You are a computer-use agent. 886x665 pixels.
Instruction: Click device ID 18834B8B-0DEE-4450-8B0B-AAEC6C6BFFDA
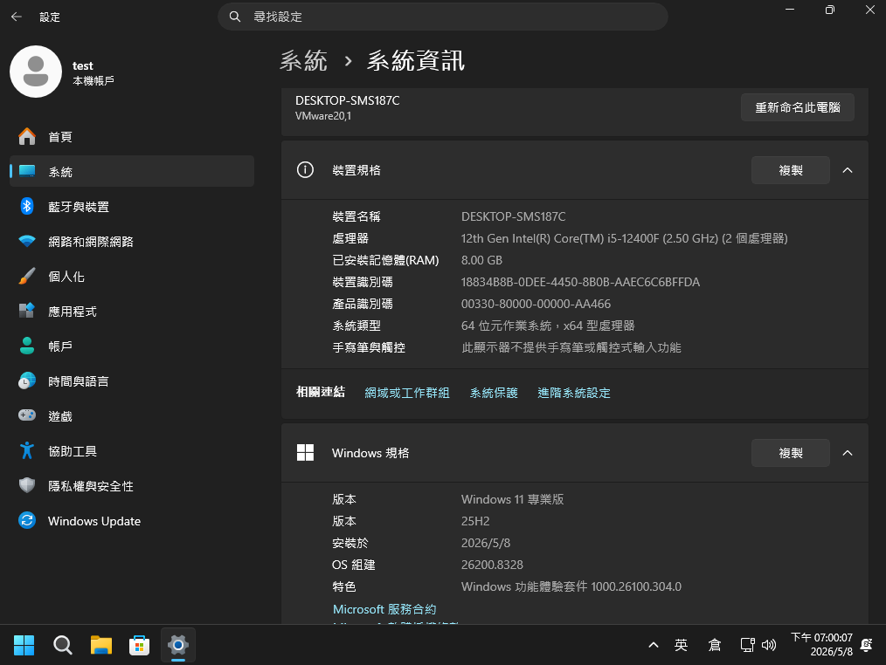580,282
